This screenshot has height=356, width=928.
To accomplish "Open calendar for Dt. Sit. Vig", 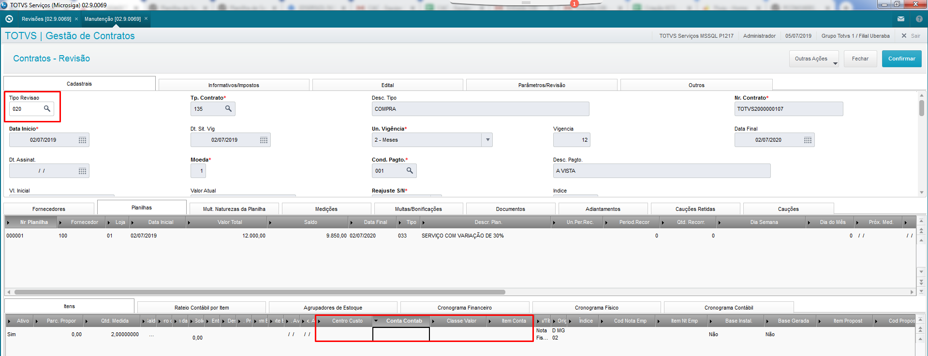I will (264, 140).
